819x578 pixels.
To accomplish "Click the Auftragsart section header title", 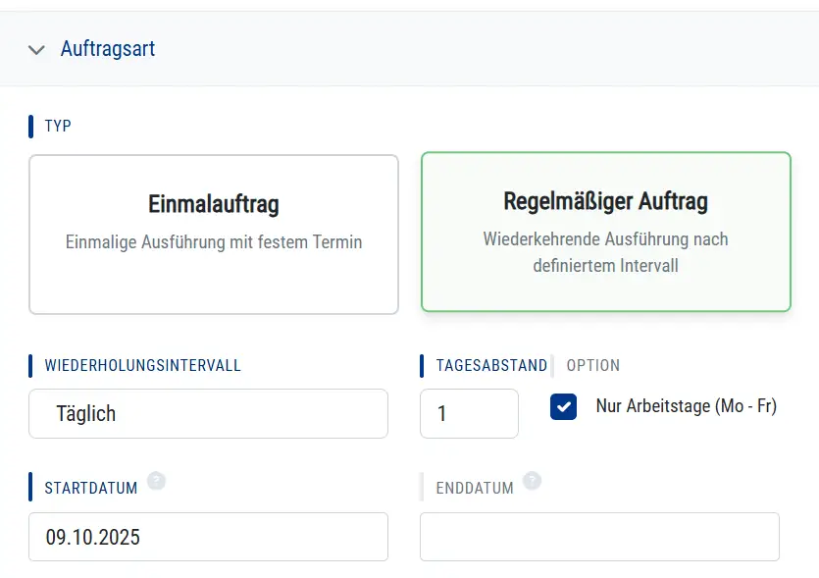I will [108, 49].
